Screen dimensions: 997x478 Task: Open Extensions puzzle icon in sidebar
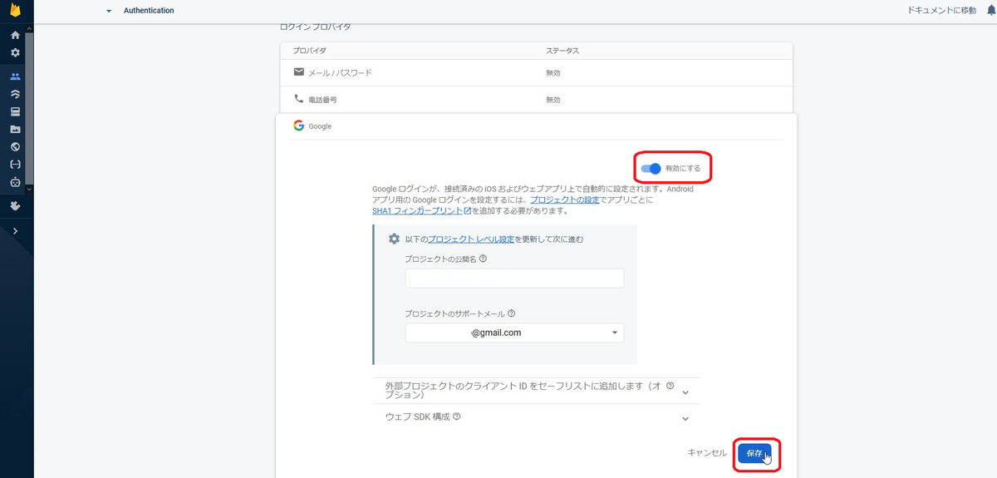click(15, 205)
